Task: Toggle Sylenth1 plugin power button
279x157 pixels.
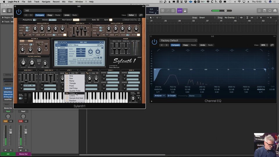Action: [19, 12]
